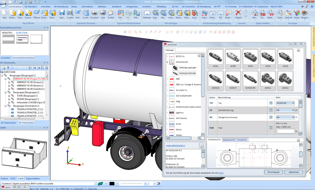Click the PDF download icon beside the website link
The image size is (315, 190).
202,146
